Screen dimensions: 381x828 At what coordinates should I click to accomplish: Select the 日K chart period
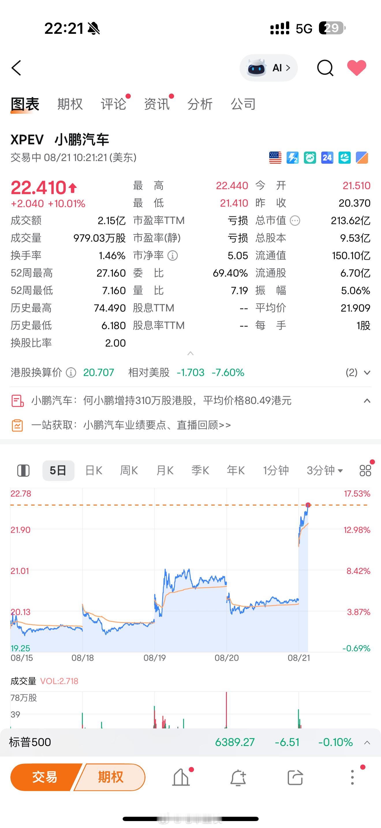(94, 471)
